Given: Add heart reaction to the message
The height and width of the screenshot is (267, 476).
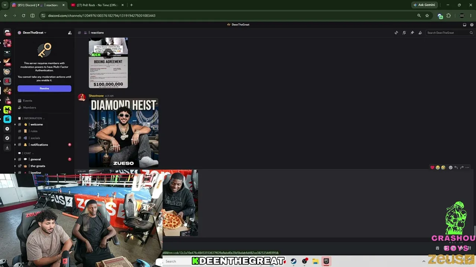Looking at the screenshot, I should pyautogui.click(x=432, y=168).
